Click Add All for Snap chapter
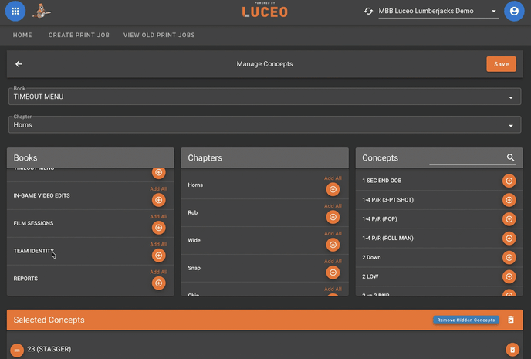The width and height of the screenshot is (531, 359). (333, 262)
